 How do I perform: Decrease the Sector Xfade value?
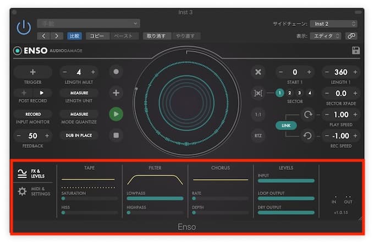click(x=327, y=93)
